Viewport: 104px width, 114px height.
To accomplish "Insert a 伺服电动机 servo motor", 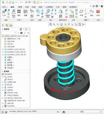I will tap(48, 13).
